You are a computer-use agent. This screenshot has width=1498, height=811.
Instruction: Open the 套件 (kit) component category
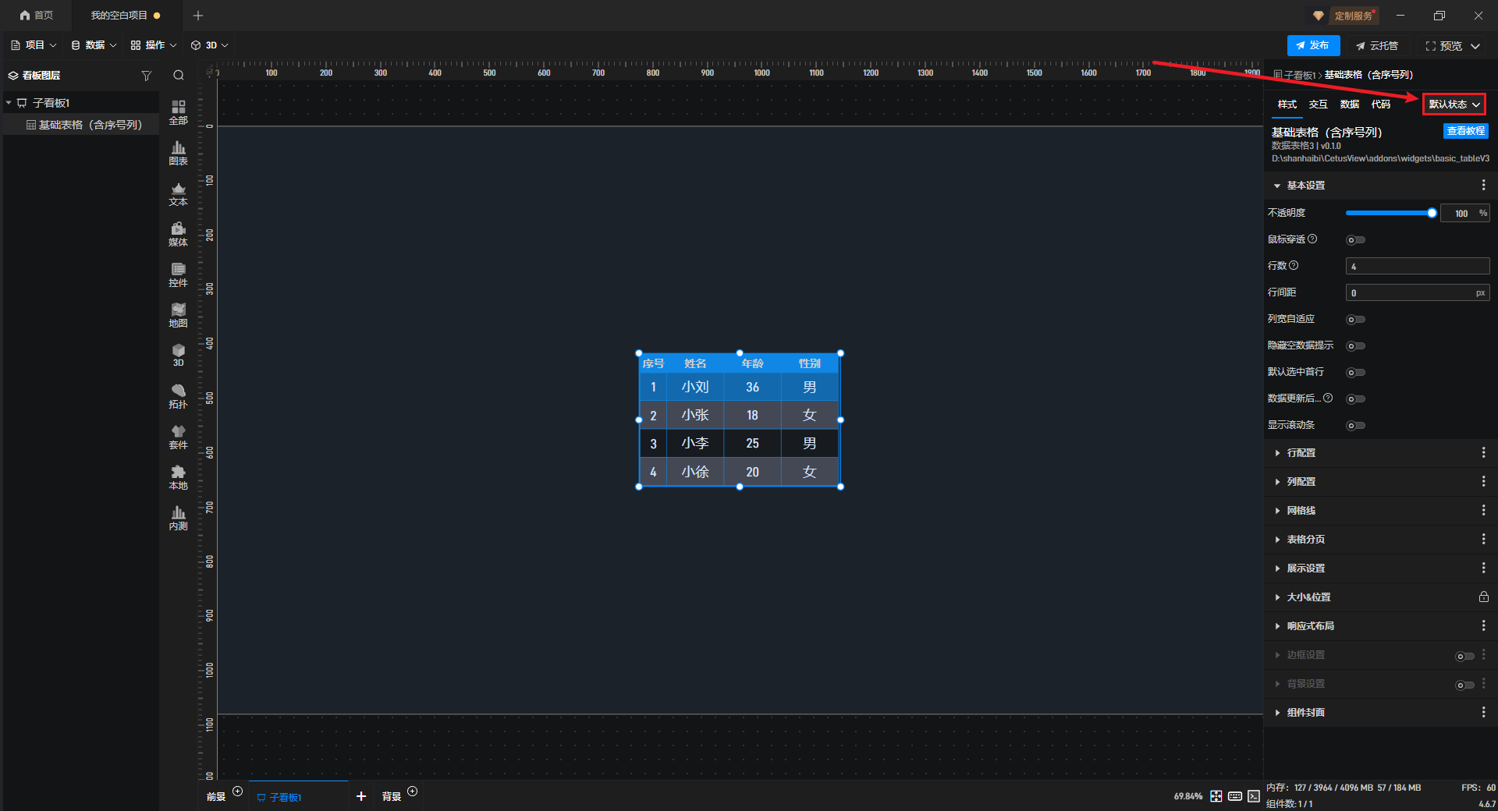click(x=178, y=436)
